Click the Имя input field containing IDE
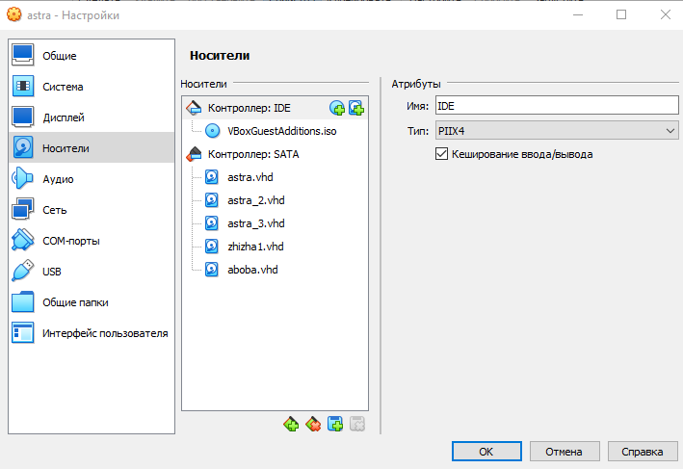The height and width of the screenshot is (469, 683). 557,106
